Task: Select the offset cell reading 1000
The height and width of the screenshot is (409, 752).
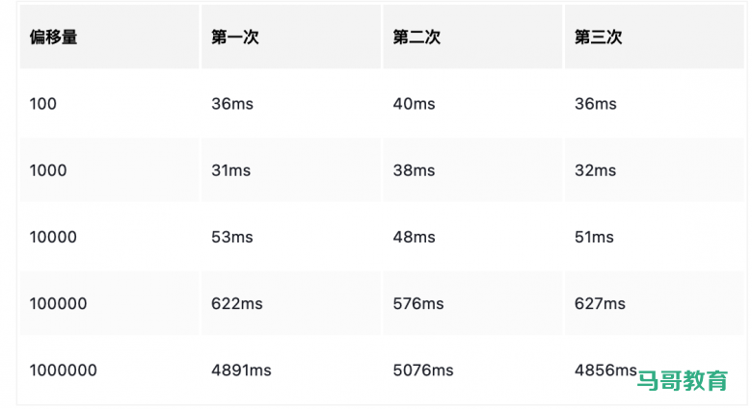Action: 48,170
